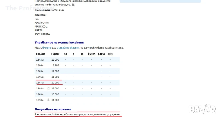Click the underlined 1847 г. year cell
The width and height of the screenshot is (219, 117).
(40, 83)
